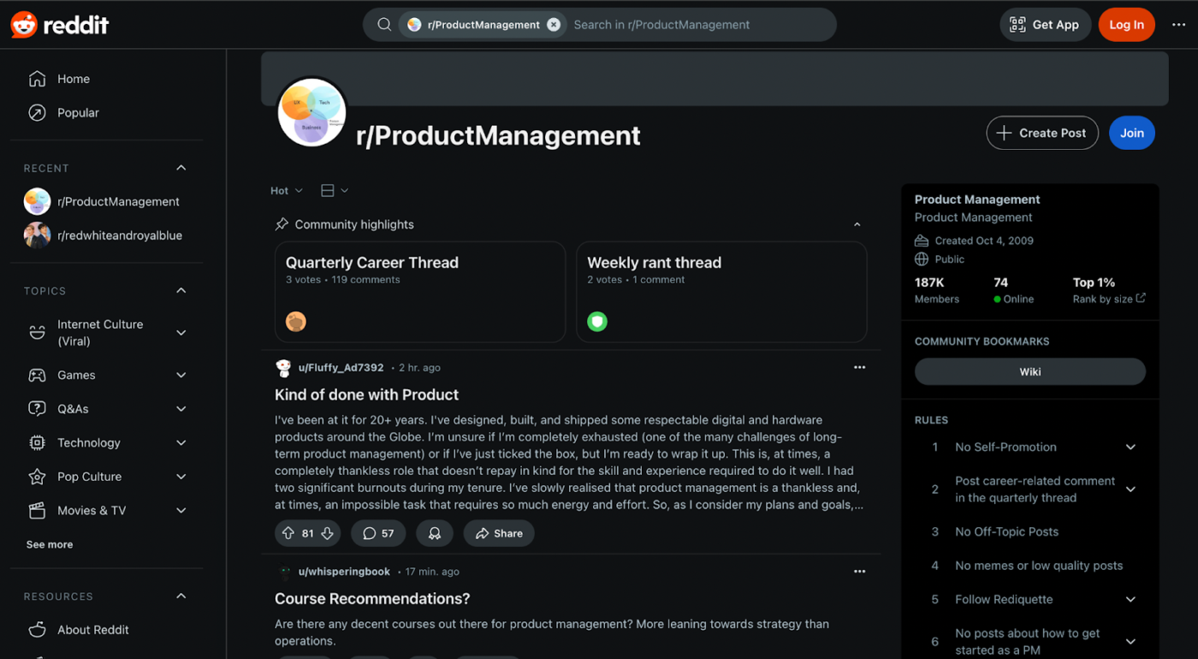Open the three-dot menu in the top header

(1179, 25)
